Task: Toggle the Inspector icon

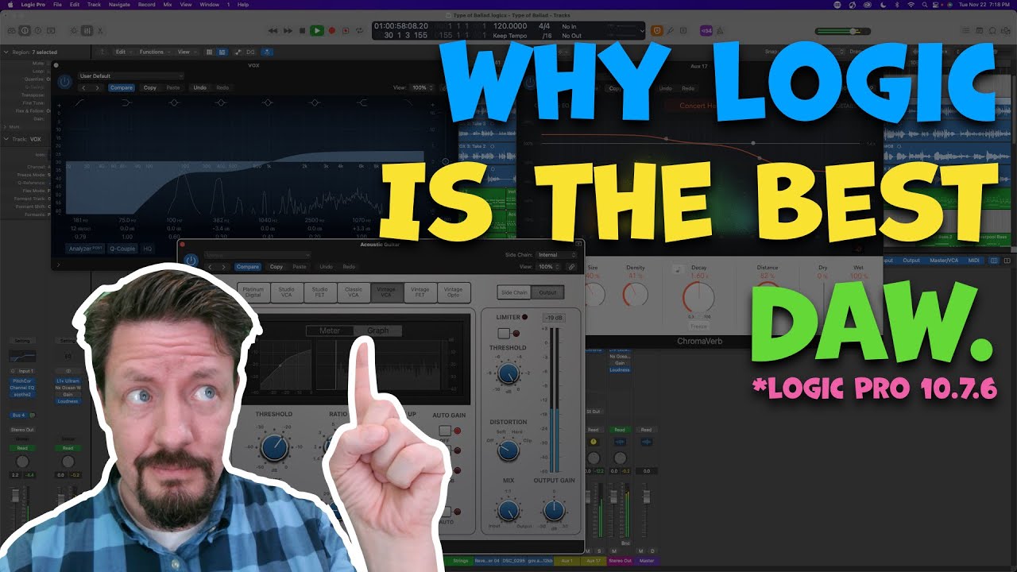Action: 25,30
